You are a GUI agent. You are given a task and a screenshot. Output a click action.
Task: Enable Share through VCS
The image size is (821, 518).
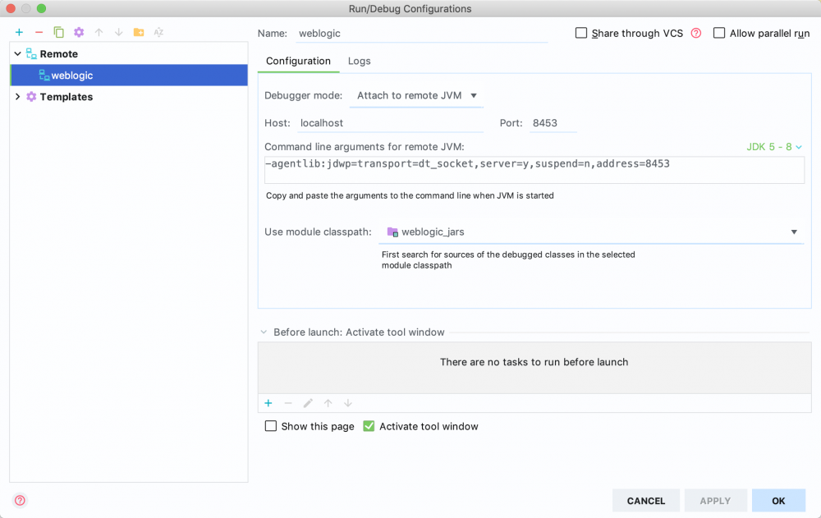coord(581,33)
